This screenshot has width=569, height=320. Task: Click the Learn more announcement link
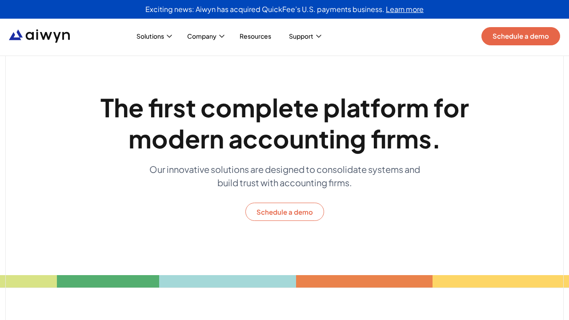tap(405, 9)
